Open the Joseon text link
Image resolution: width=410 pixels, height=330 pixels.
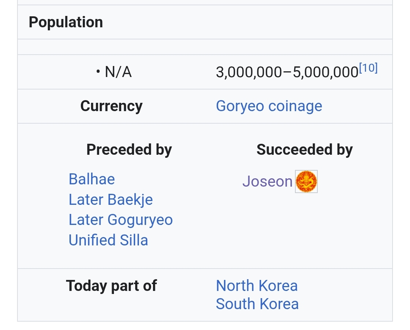coord(267,181)
